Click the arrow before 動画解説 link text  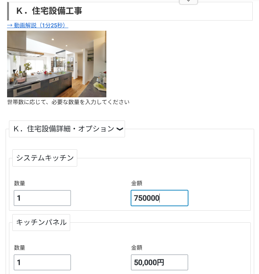[x=10, y=25]
